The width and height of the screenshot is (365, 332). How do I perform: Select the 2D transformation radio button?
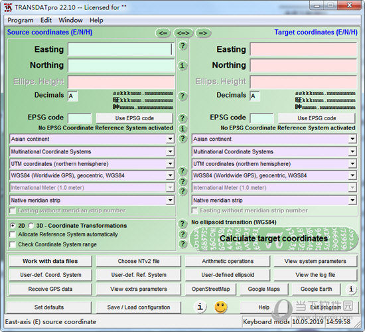click(x=13, y=226)
